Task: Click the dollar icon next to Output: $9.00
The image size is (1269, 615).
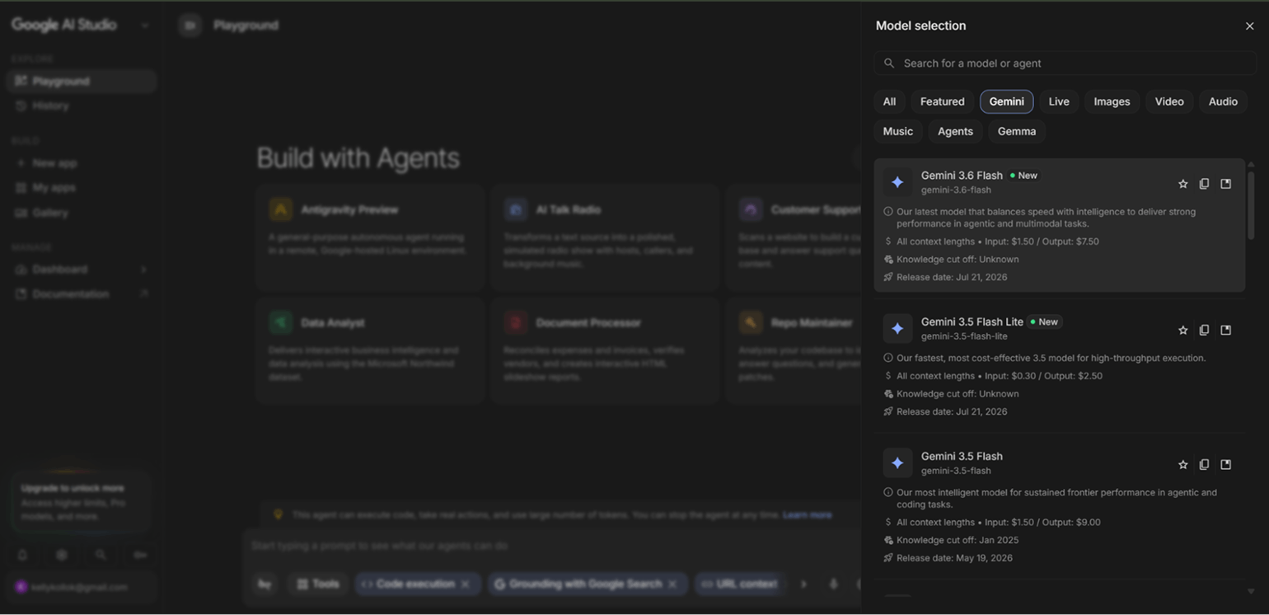Action: pyautogui.click(x=888, y=522)
